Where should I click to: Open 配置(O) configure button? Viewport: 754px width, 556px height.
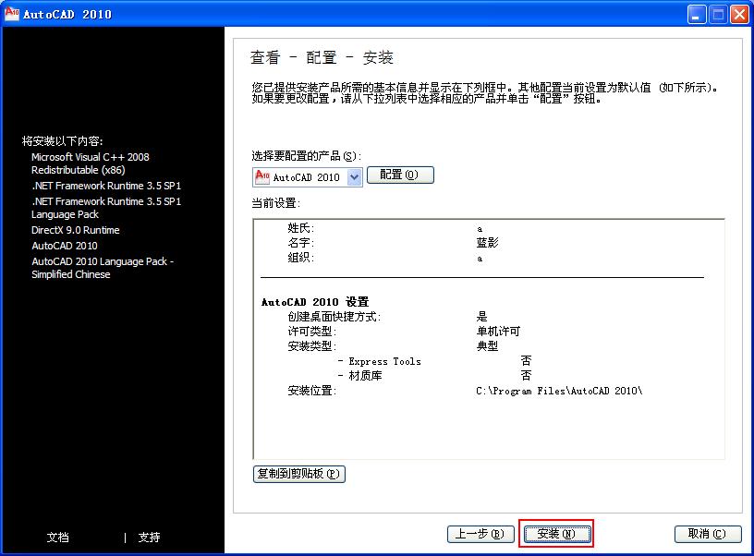400,175
